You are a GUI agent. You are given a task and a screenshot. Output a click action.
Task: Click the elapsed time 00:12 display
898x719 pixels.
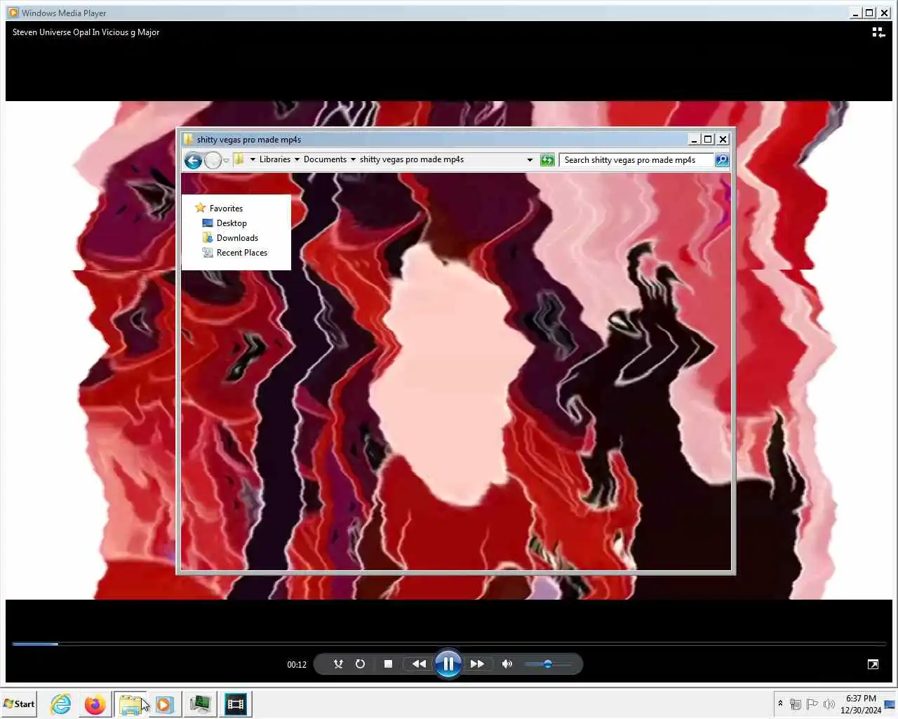pyautogui.click(x=297, y=664)
